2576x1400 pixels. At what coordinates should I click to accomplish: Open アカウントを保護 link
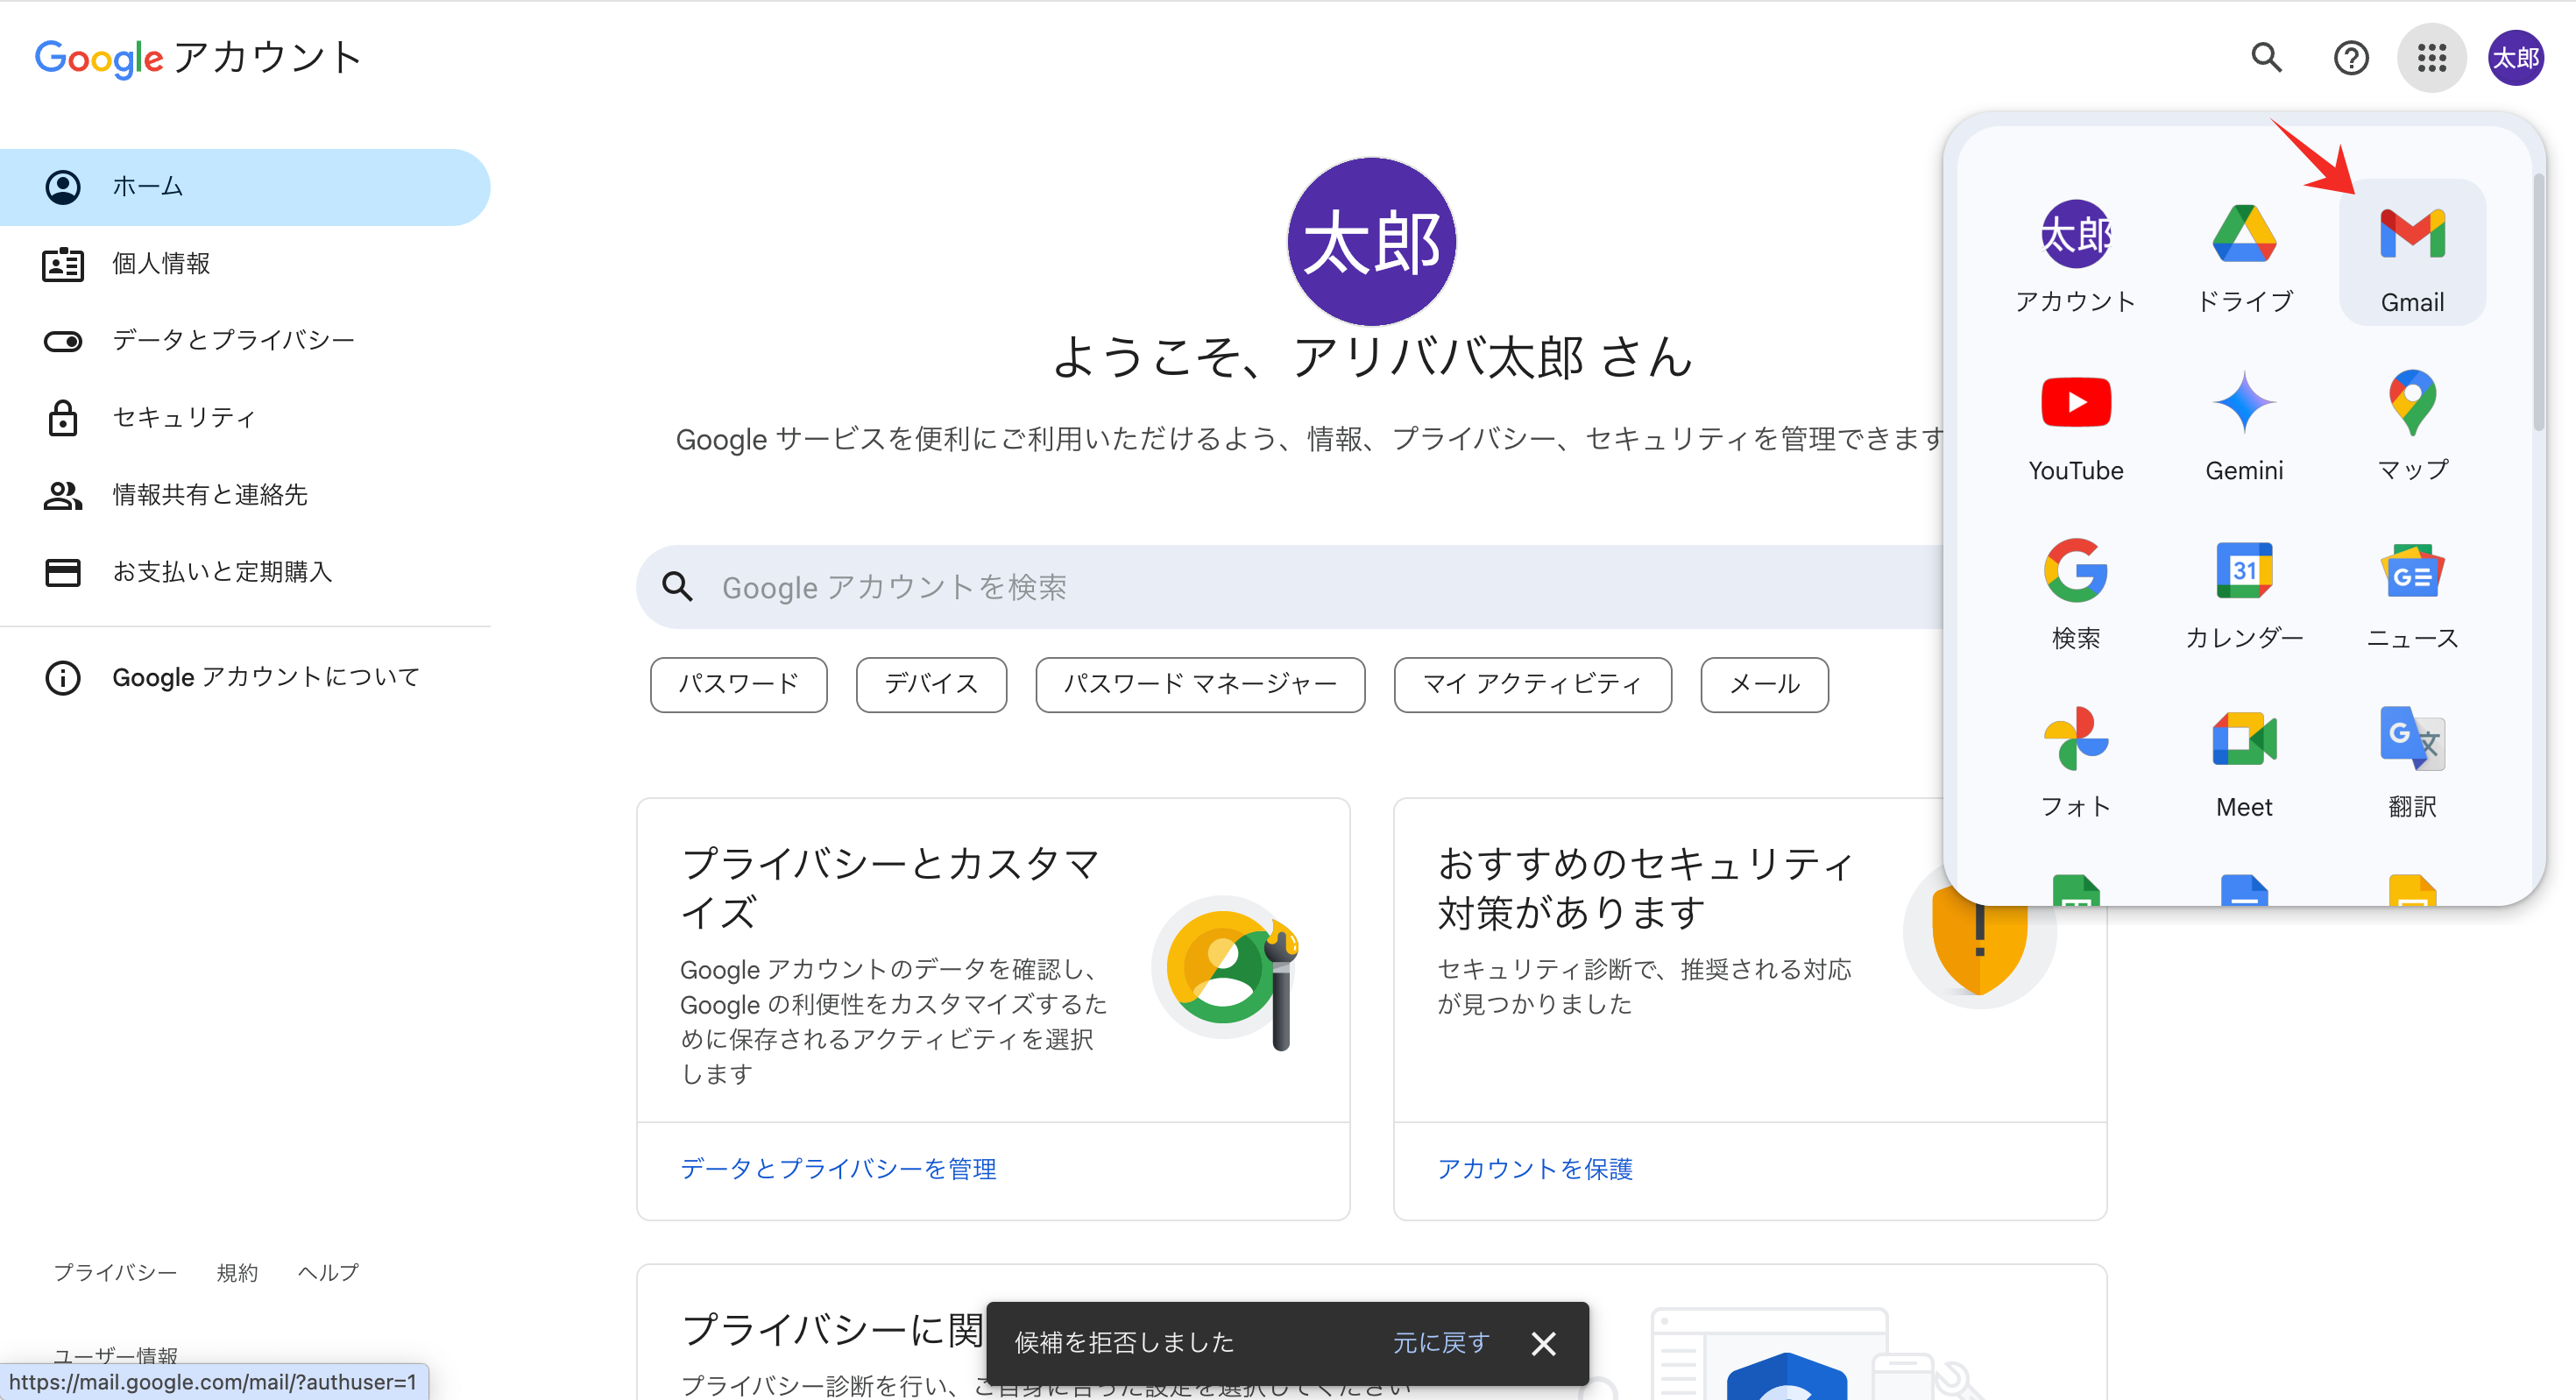point(1534,1169)
